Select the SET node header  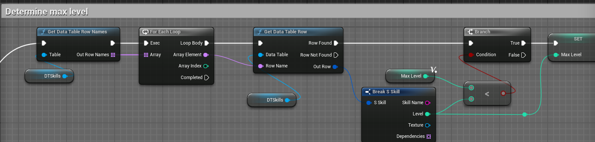(x=572, y=39)
